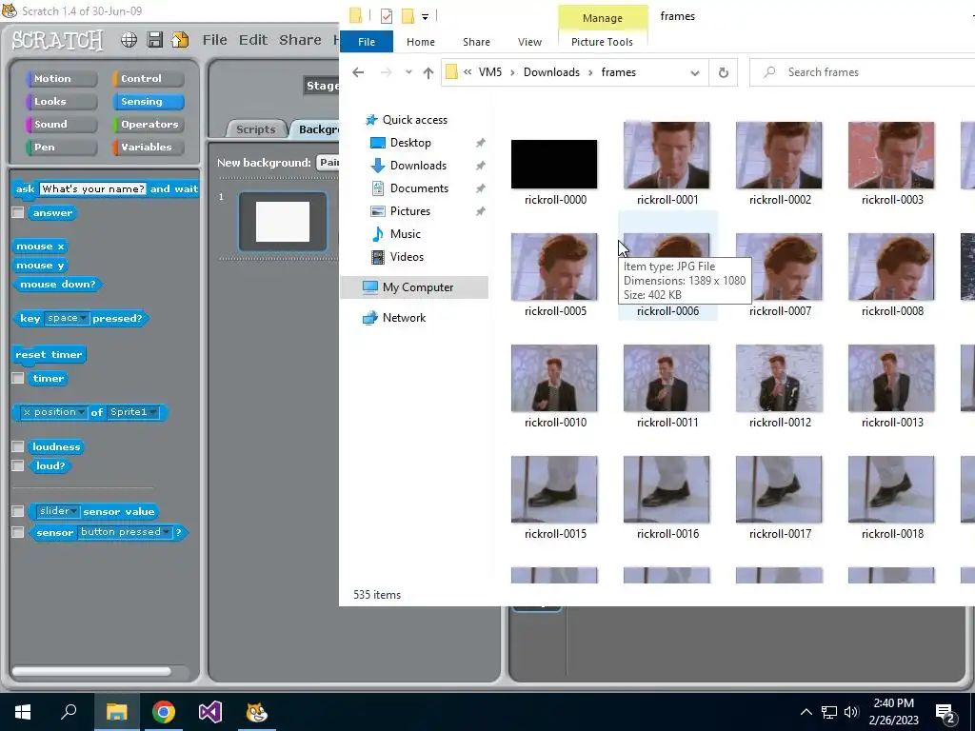
Task: Open the x position dropdown
Action: tap(53, 412)
